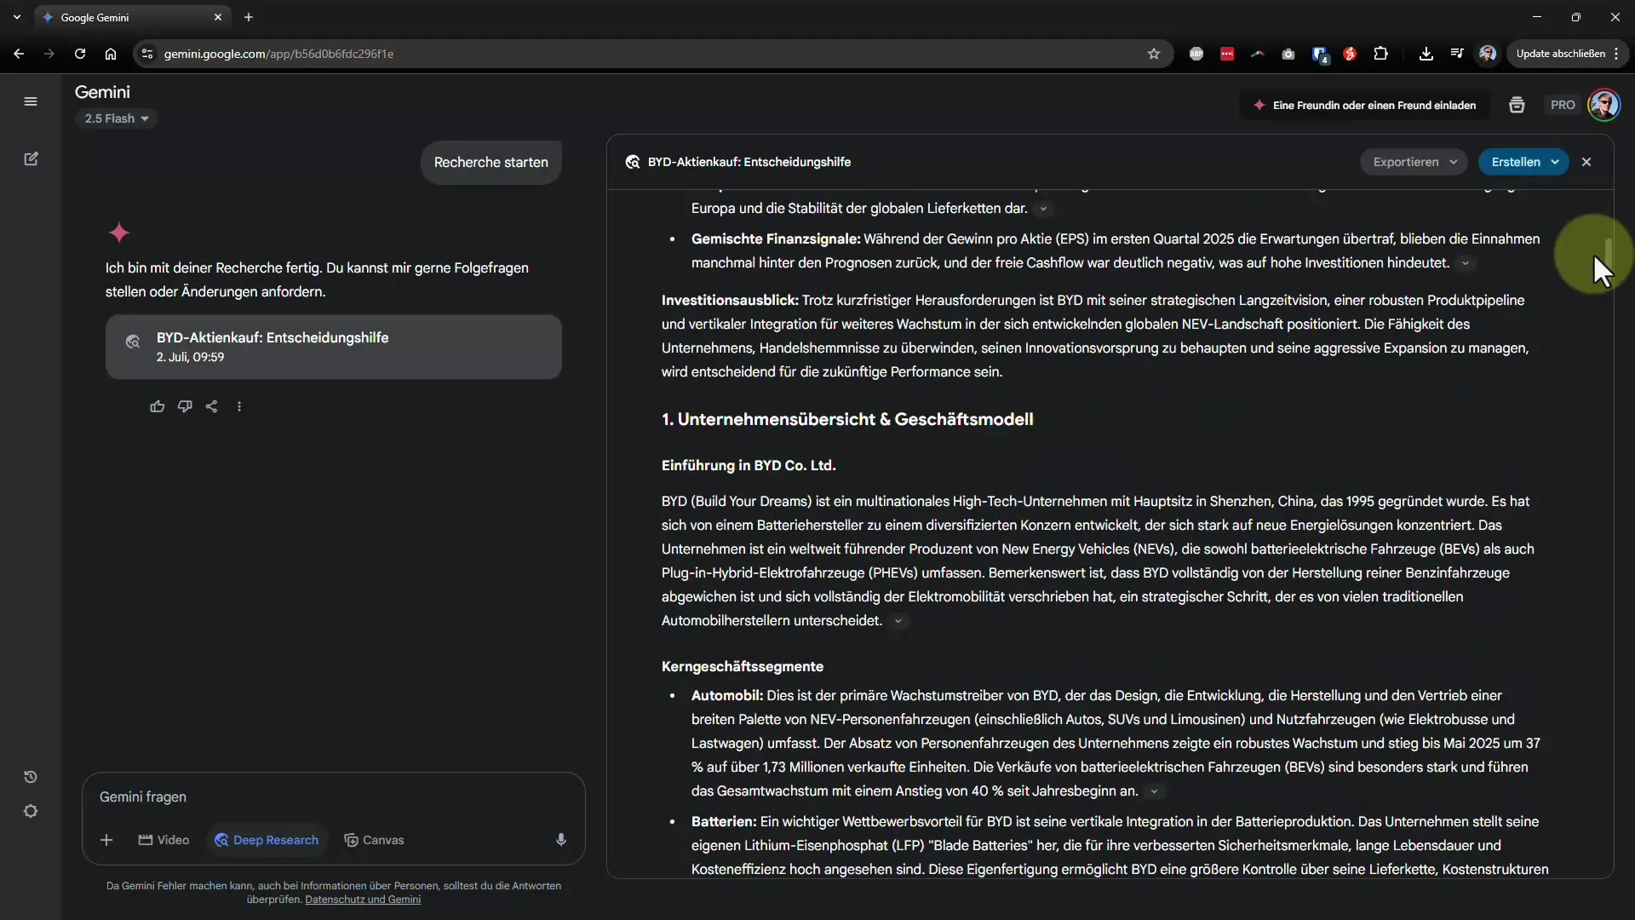Open the media control toolbar icon
This screenshot has height=920, width=1635.
[x=1457, y=54]
